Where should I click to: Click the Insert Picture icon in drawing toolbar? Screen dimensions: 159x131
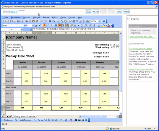coord(56,120)
